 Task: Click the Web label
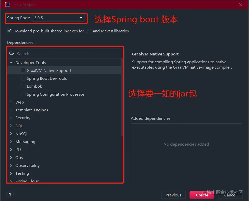(x=19, y=102)
